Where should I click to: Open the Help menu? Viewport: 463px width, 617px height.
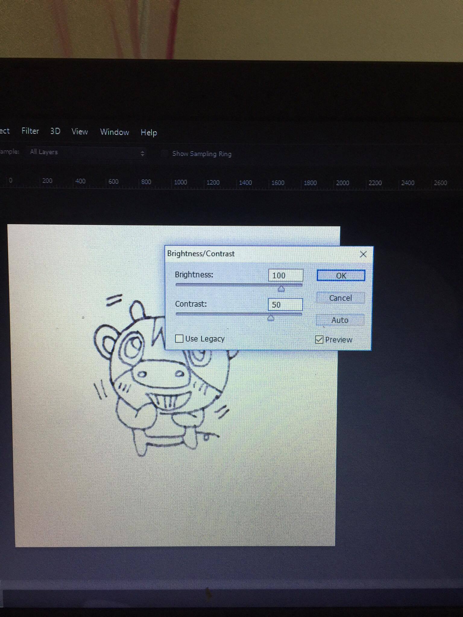(149, 133)
